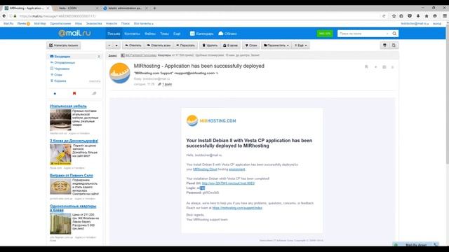Forward the message with Переслать

(x=185, y=45)
